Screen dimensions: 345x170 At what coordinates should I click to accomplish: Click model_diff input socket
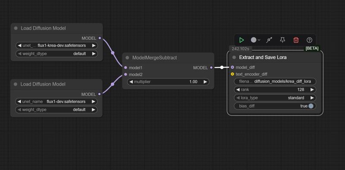(232, 67)
